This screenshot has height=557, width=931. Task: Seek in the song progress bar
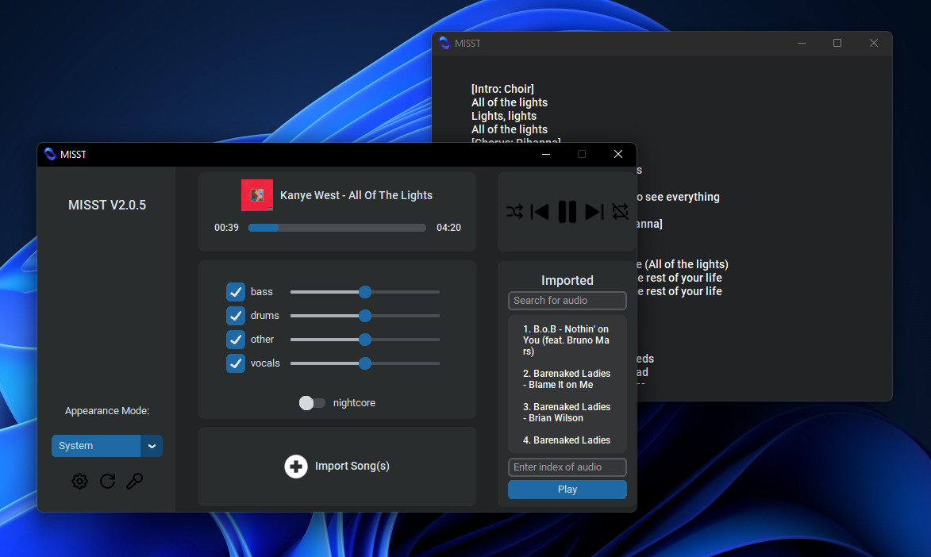[x=337, y=228]
